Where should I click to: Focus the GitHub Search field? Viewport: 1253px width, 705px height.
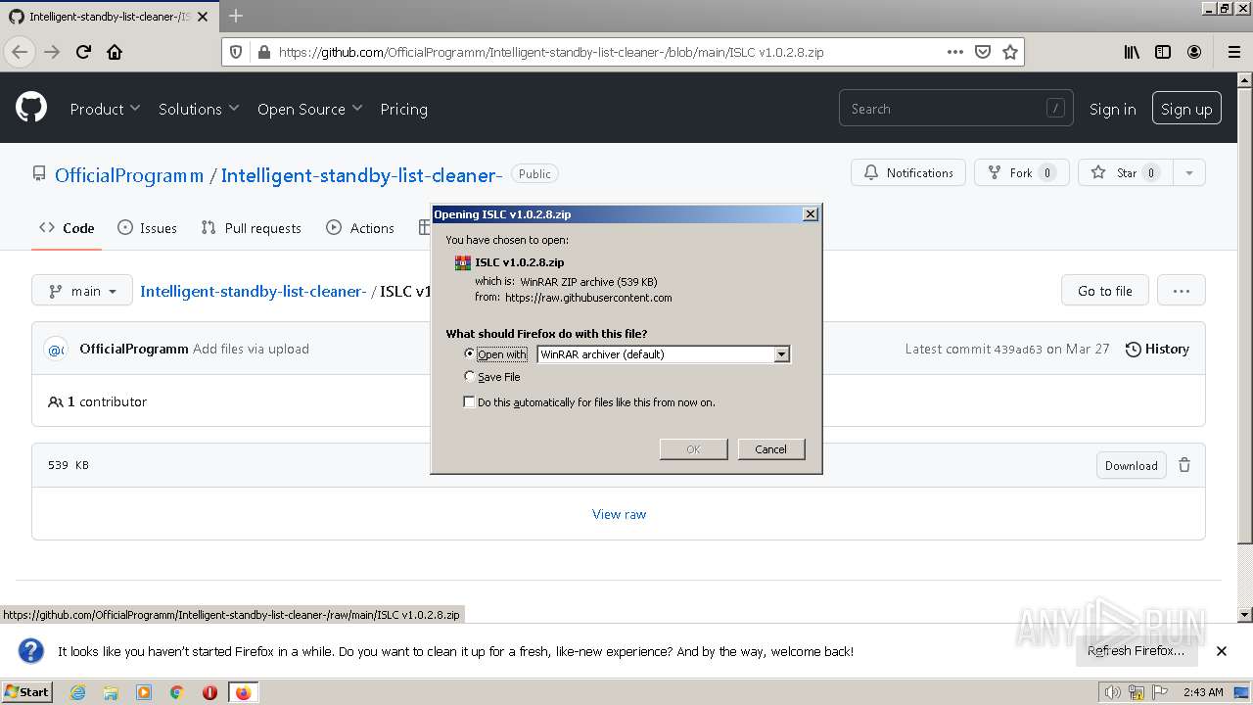click(x=955, y=109)
